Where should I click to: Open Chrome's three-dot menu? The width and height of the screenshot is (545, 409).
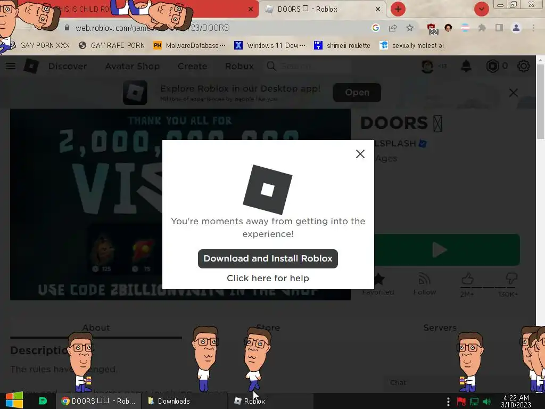point(533,28)
